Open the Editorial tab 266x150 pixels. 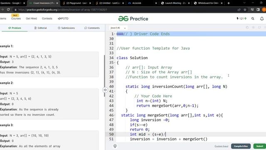[41, 28]
